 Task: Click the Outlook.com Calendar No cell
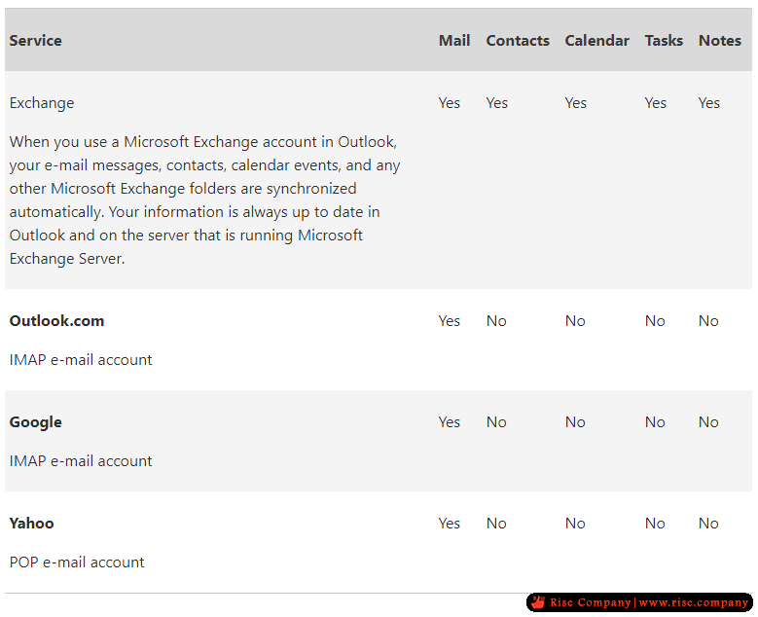coord(575,321)
